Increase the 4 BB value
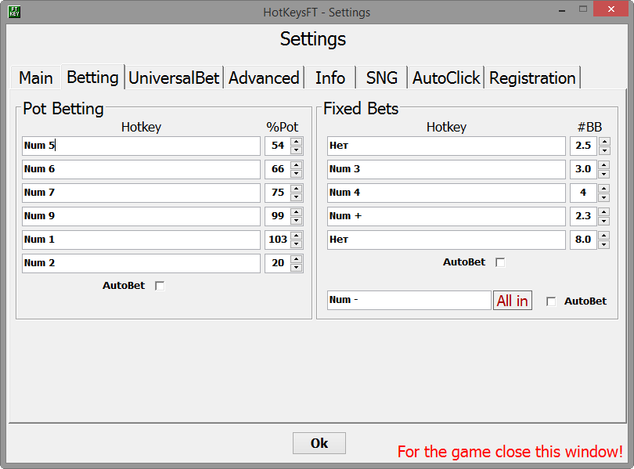The width and height of the screenshot is (634, 469). point(604,189)
